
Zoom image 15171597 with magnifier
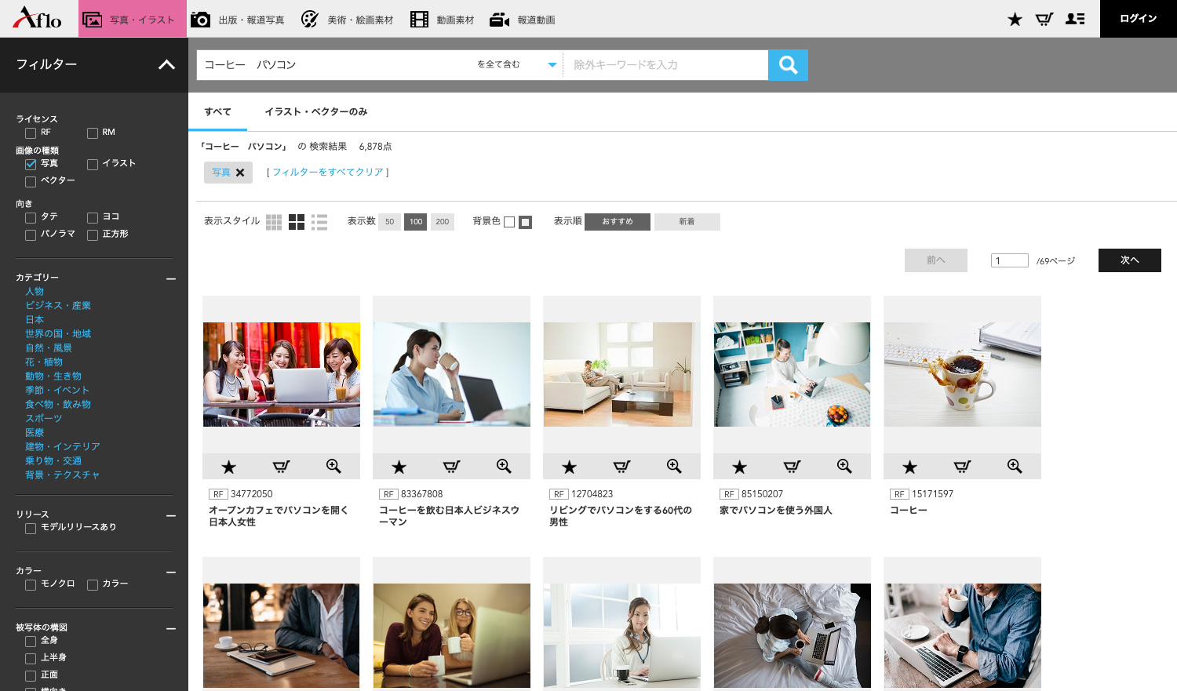pos(1015,467)
